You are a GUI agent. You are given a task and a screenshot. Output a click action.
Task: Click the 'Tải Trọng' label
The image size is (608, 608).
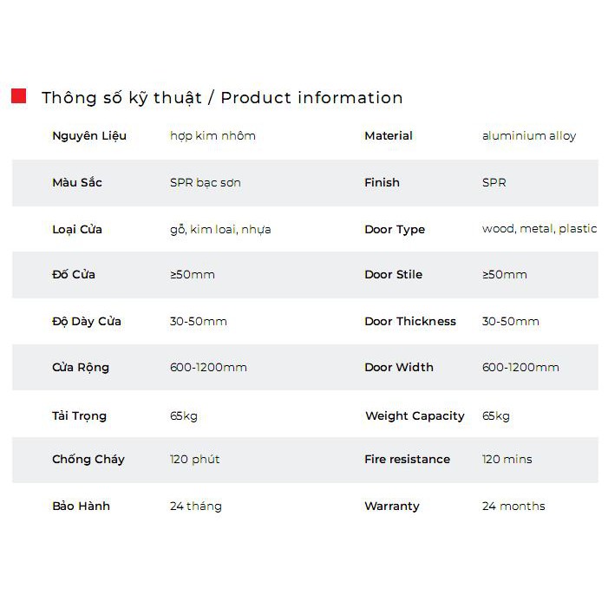(79, 416)
